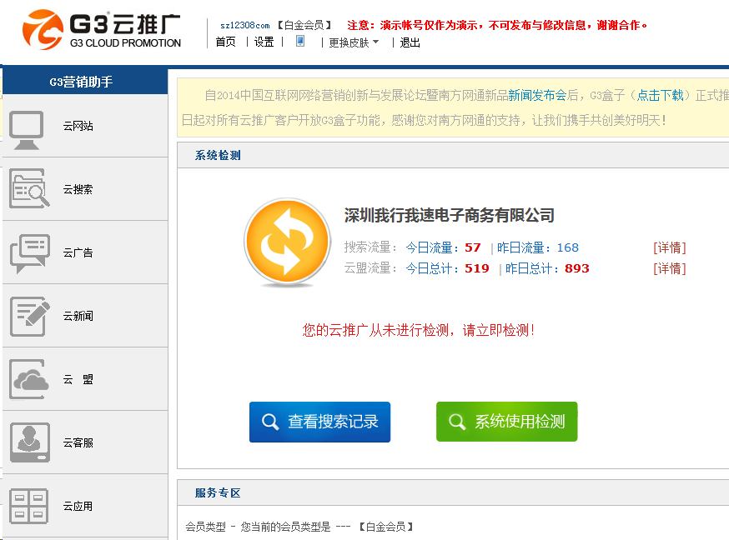Click the 云应用 grid icon
This screenshot has height=540, width=729.
coord(29,506)
